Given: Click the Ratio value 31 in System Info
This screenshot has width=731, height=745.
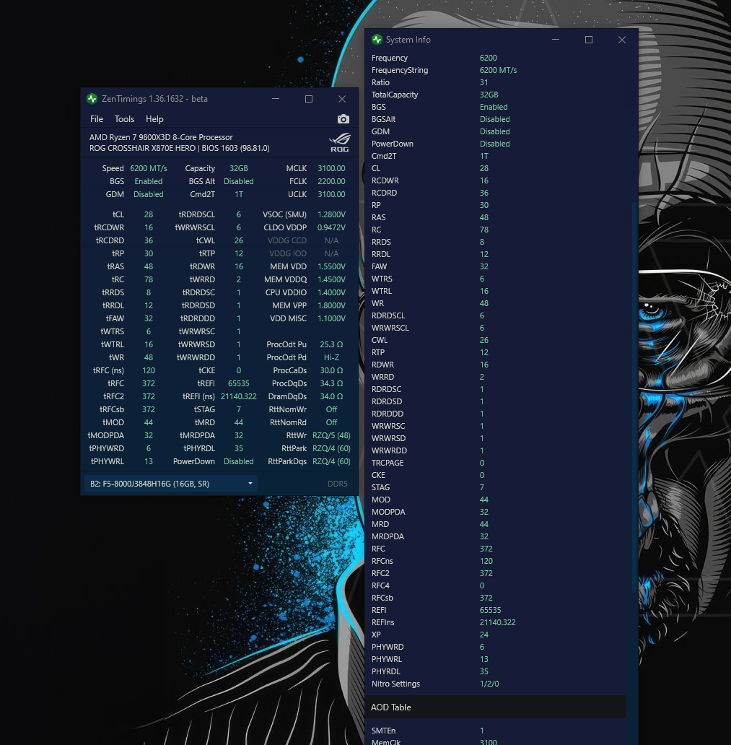Looking at the screenshot, I should pyautogui.click(x=484, y=83).
